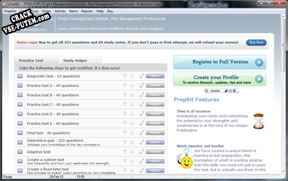Click the checkmark on the Final test row
288x181 pixels.
click(x=141, y=133)
